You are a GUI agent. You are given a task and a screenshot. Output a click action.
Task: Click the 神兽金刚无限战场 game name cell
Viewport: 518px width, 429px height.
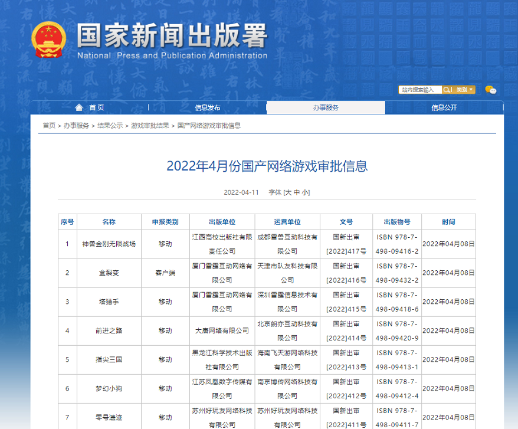(109, 244)
